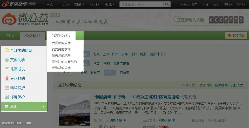Switch to the 公益项目 tab
The height and width of the screenshot is (128, 249).
pos(33,36)
